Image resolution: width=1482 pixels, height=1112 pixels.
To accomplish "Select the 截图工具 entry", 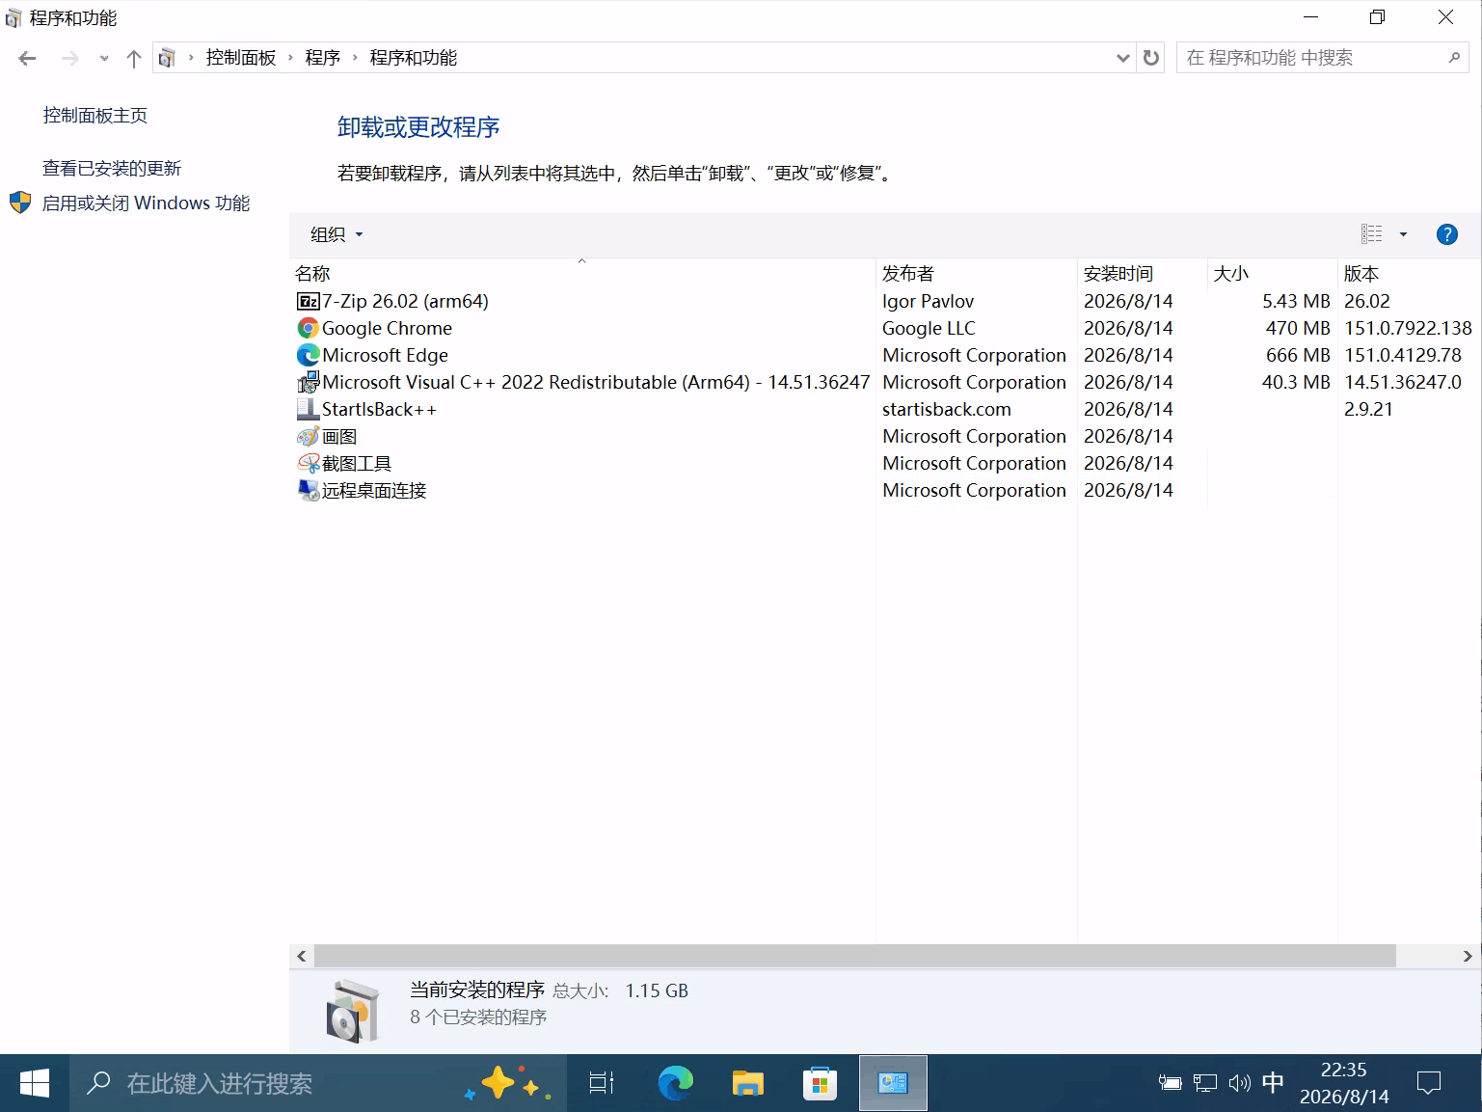I will [357, 464].
